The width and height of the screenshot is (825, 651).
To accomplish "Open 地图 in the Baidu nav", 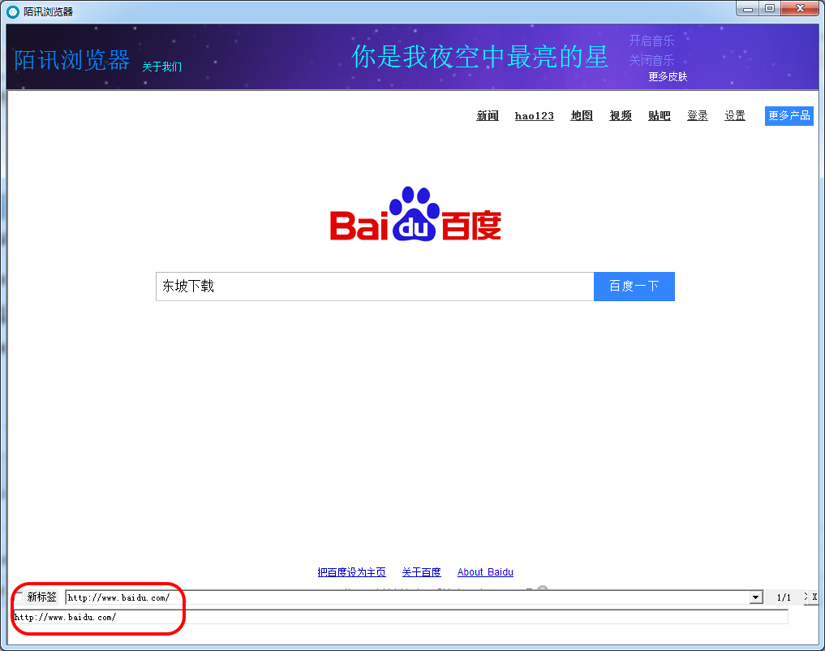I will (x=582, y=116).
